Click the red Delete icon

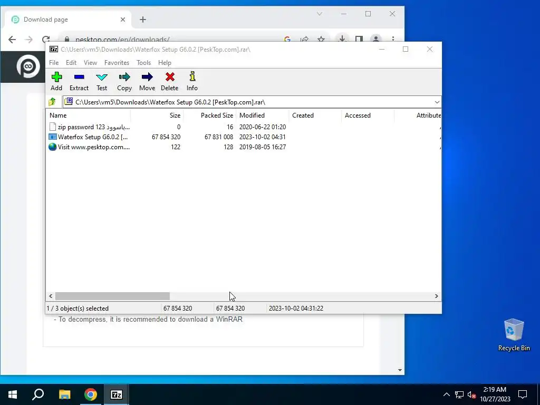tap(170, 77)
